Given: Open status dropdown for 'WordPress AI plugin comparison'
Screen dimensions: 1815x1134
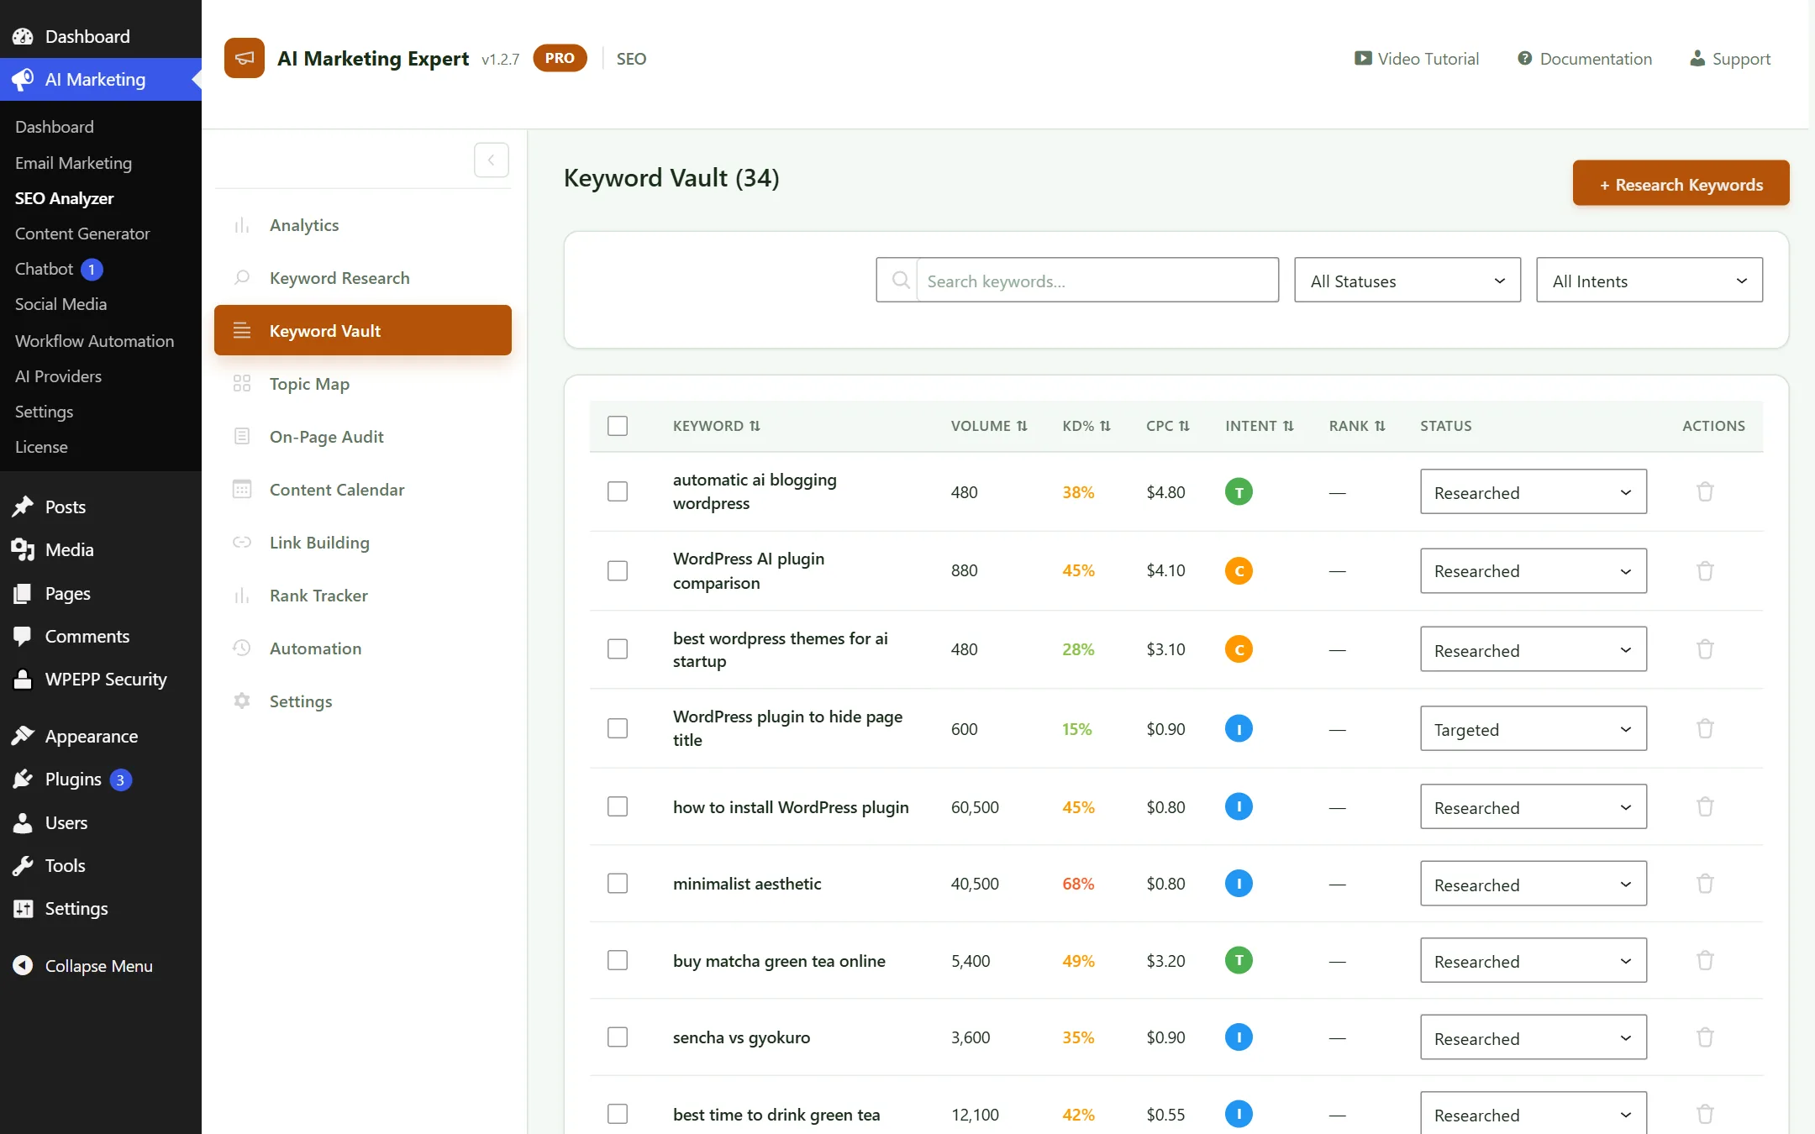Looking at the screenshot, I should 1534,570.
